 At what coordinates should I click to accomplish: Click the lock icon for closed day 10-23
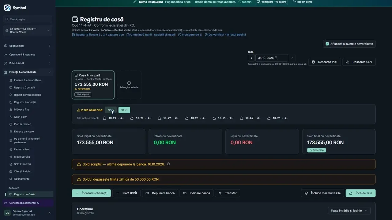(x=269, y=118)
